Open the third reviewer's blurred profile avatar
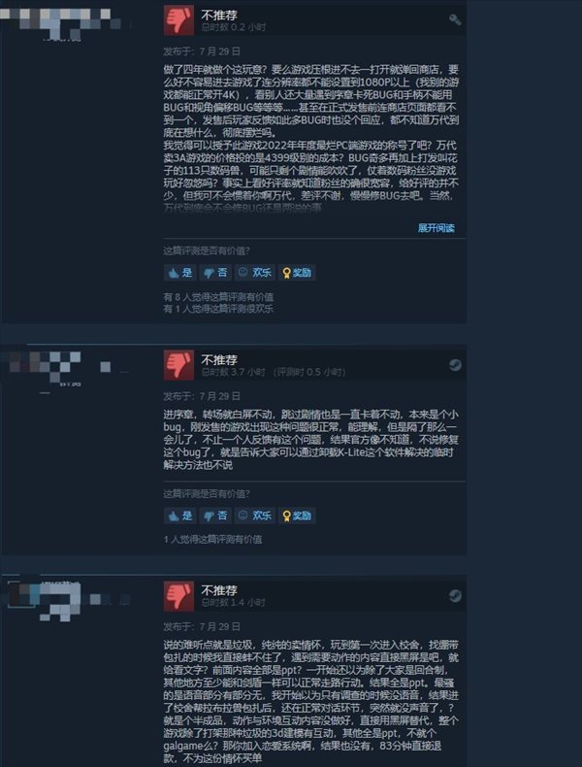Screen dimensions: 582x767 (x=45, y=600)
